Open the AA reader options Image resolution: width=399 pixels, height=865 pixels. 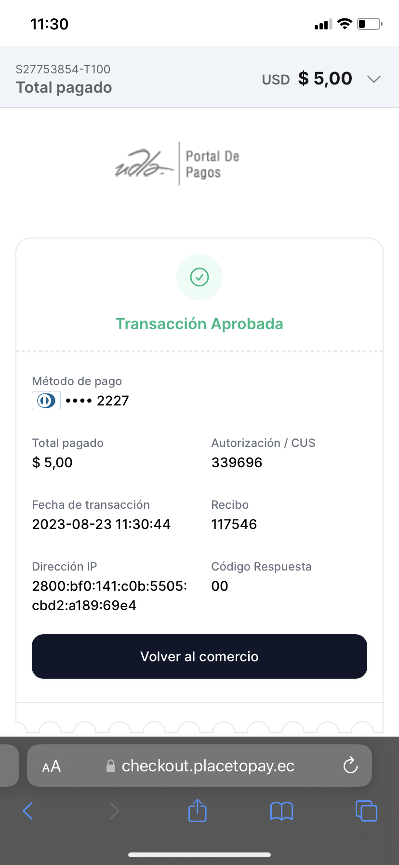(52, 766)
